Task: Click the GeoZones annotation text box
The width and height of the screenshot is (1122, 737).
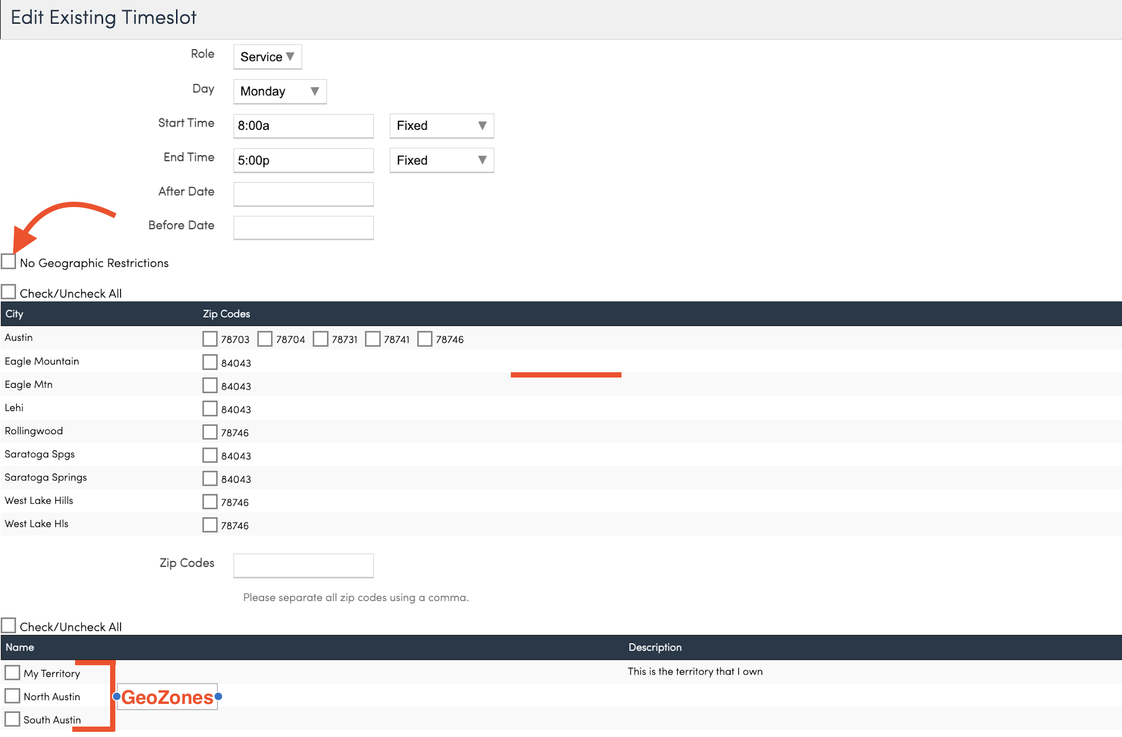Action: 167,697
